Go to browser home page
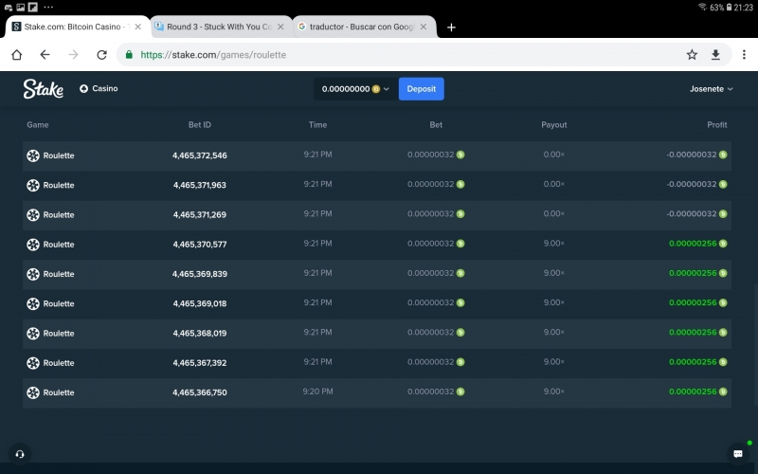This screenshot has height=474, width=758. (x=17, y=55)
